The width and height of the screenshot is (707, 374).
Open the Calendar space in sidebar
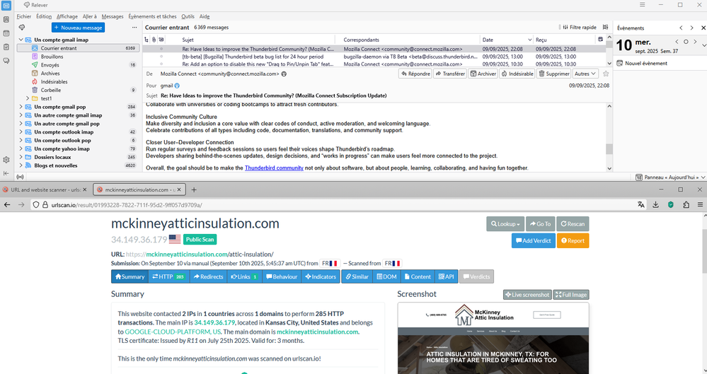pos(6,33)
